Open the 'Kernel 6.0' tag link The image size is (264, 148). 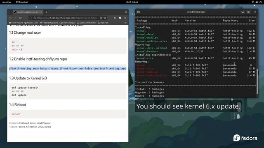tap(31, 127)
